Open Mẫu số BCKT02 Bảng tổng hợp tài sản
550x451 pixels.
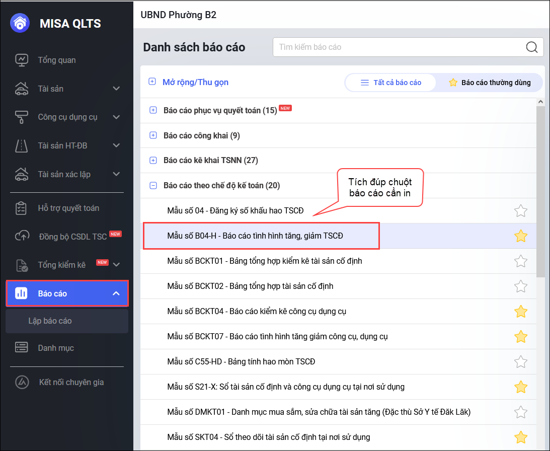250,286
